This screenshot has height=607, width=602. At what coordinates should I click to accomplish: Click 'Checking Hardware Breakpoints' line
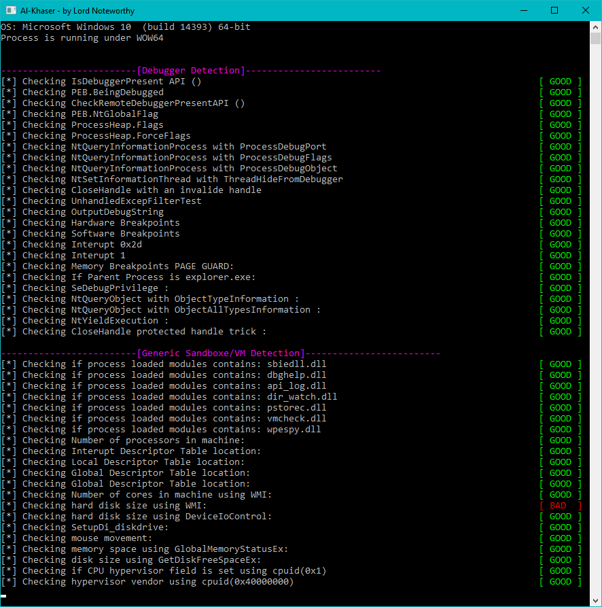click(x=90, y=222)
